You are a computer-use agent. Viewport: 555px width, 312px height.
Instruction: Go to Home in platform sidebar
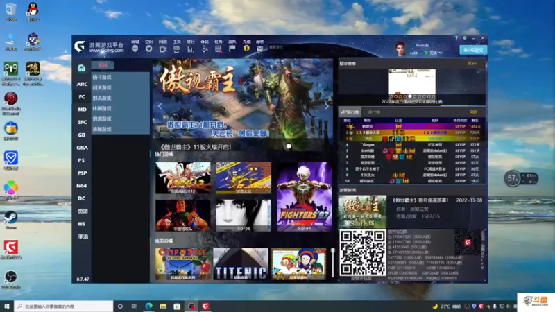81,68
